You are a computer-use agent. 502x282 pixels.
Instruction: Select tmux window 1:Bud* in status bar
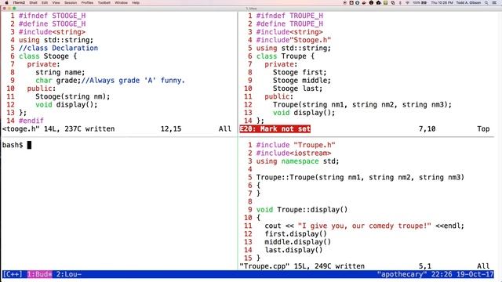(39, 274)
